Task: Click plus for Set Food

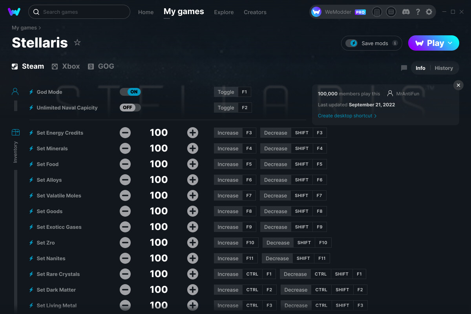Action: 193,164
